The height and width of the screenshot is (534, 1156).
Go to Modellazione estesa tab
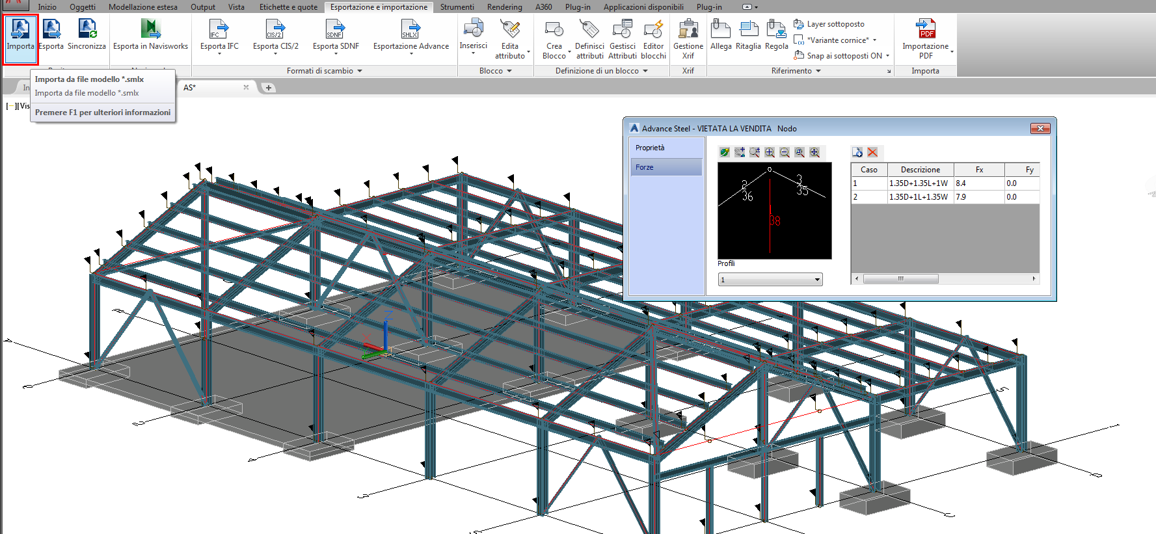tap(143, 7)
